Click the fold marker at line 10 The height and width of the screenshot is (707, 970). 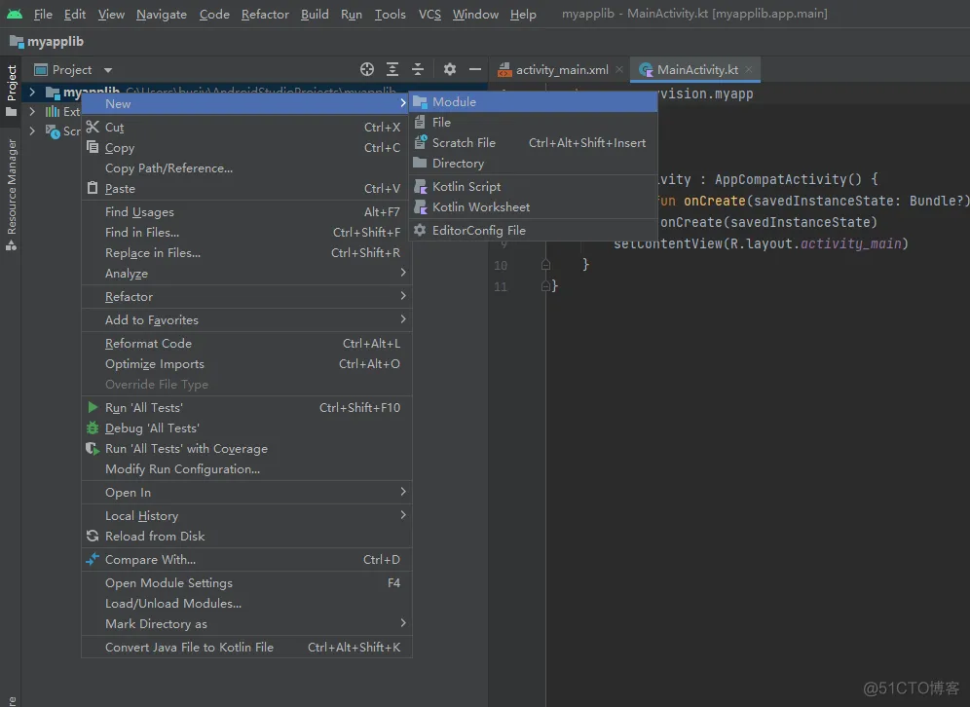(545, 265)
